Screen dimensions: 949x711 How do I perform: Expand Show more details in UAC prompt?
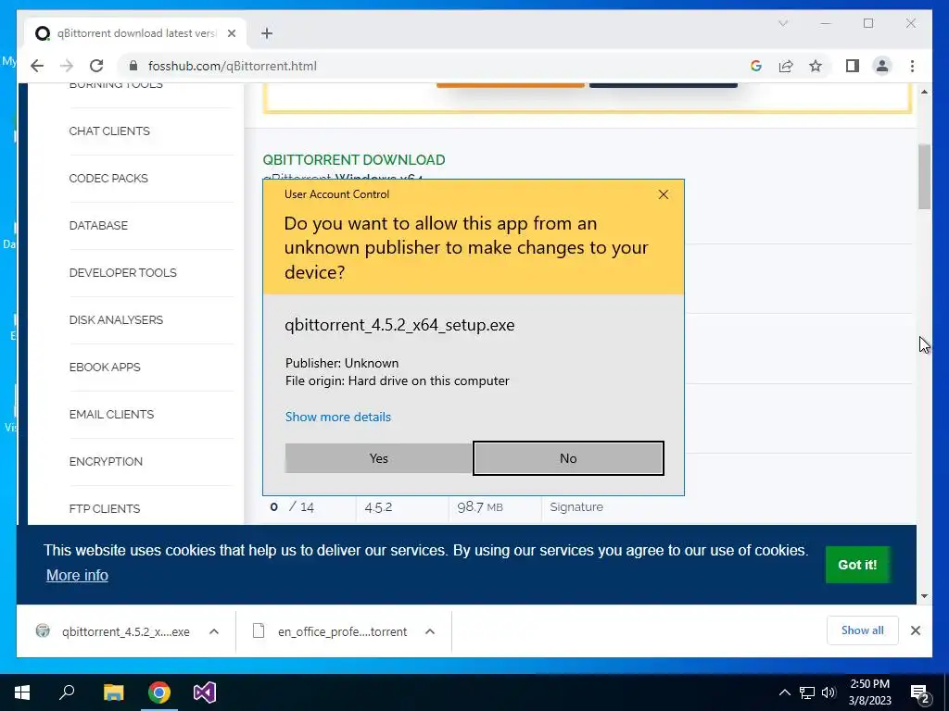[337, 417]
